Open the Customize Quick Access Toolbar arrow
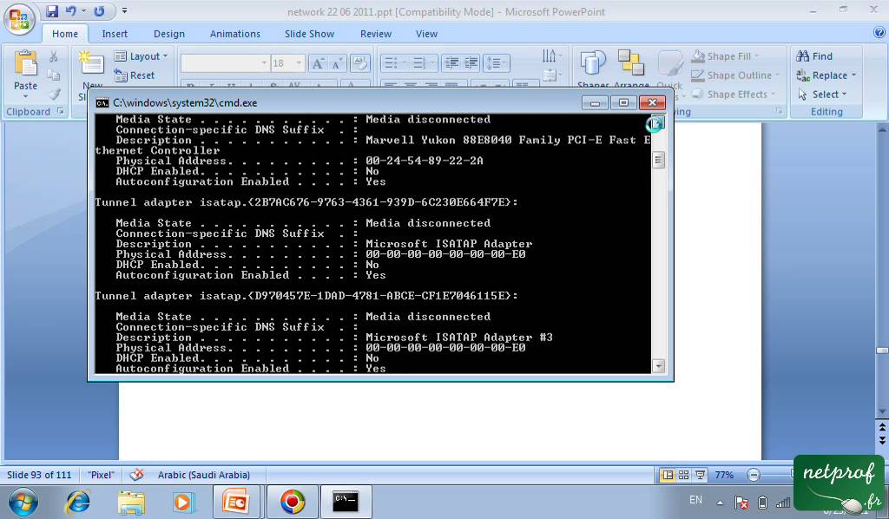 124,10
